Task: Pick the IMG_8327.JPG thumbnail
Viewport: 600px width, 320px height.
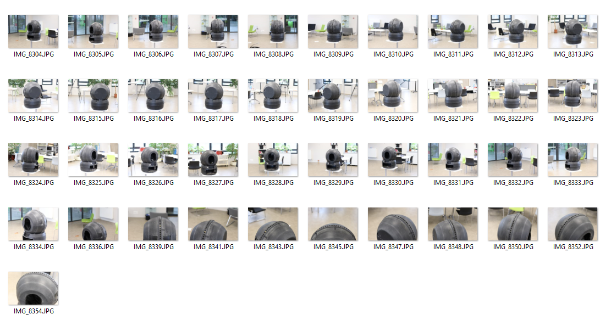Action: (x=213, y=160)
